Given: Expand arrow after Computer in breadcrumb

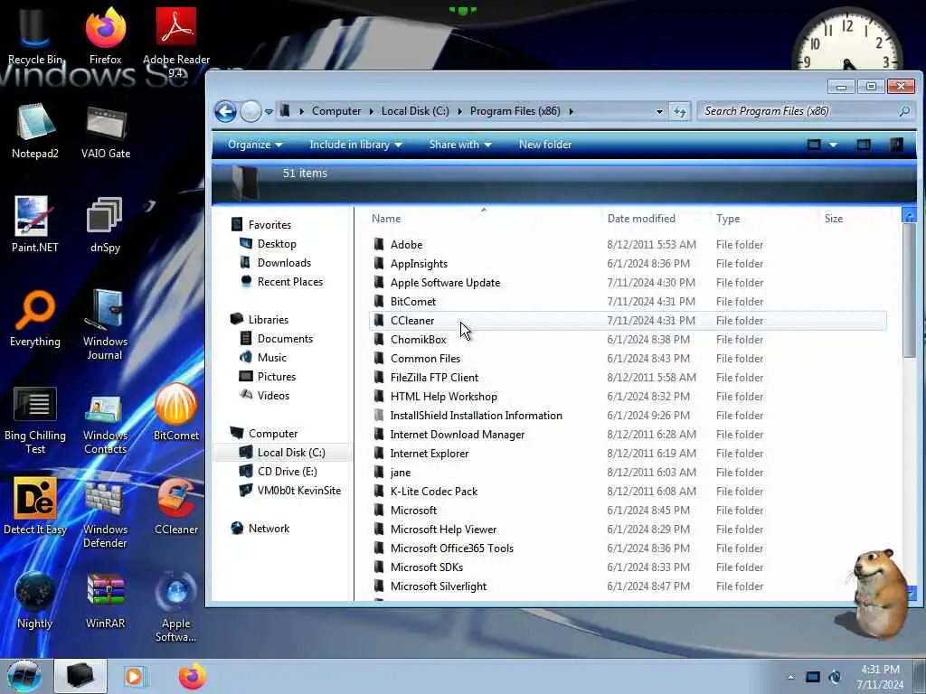Looking at the screenshot, I should 372,111.
